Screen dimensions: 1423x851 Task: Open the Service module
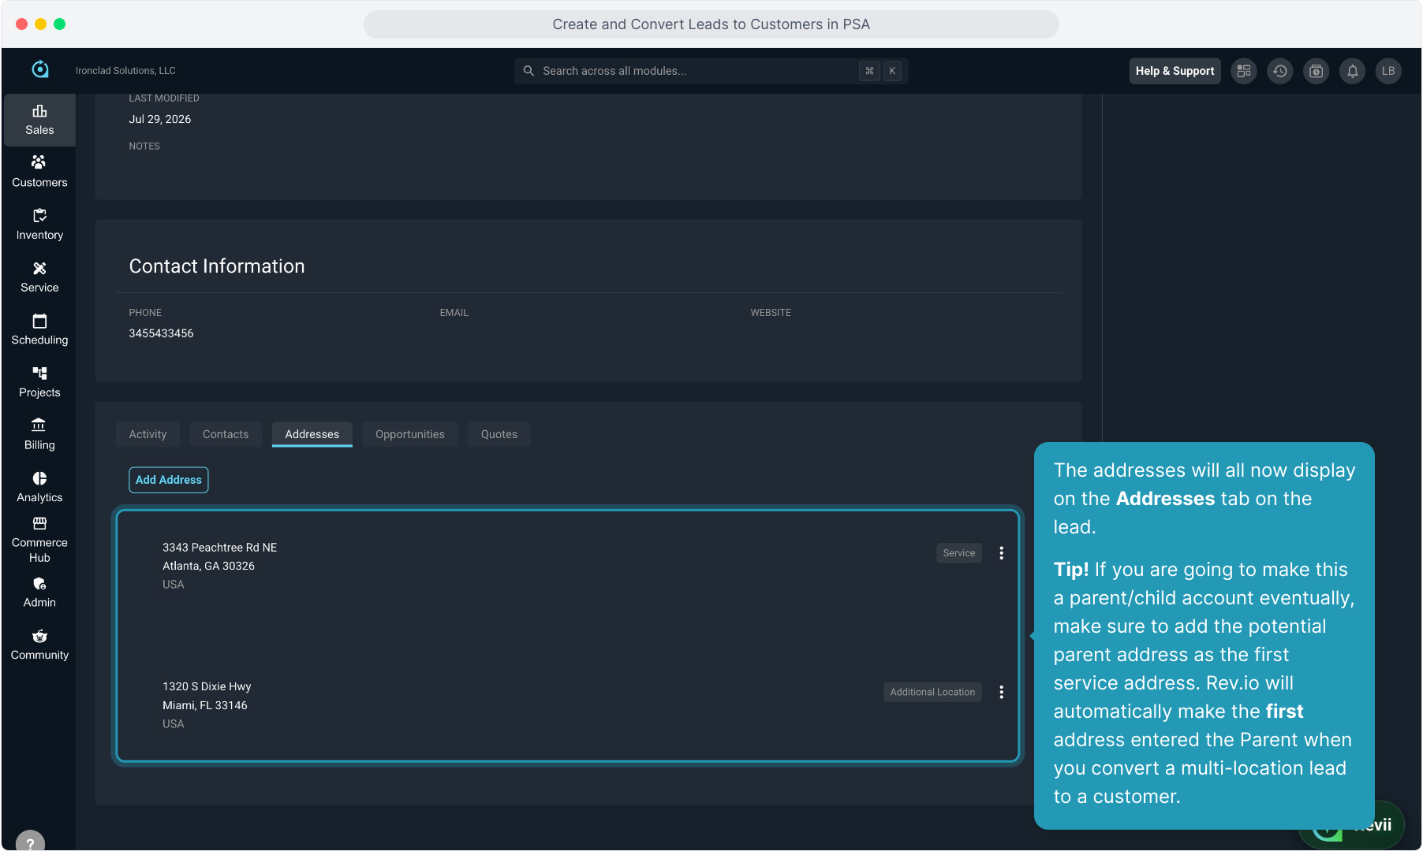click(x=39, y=277)
